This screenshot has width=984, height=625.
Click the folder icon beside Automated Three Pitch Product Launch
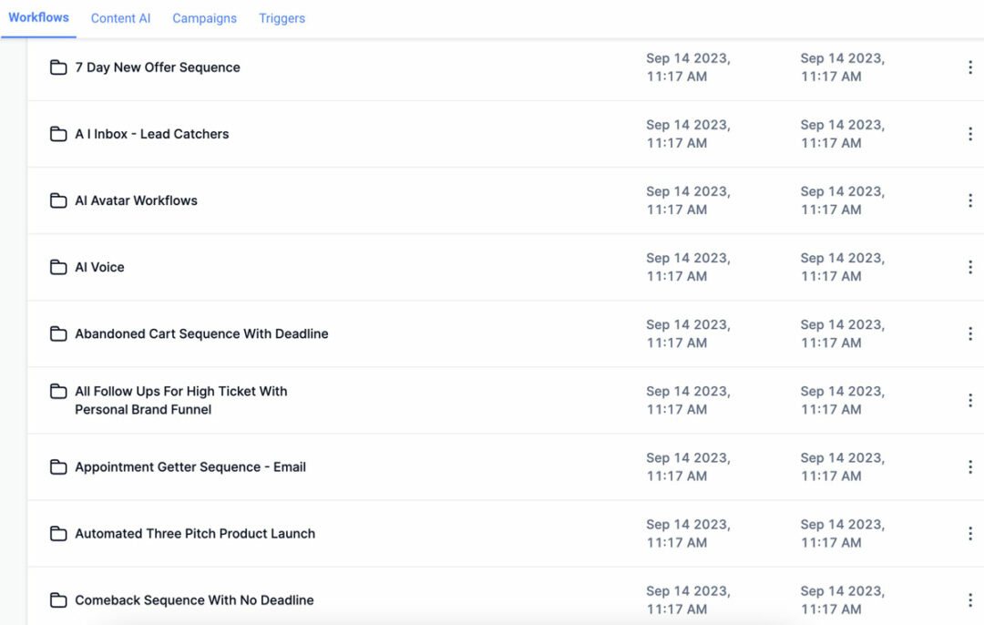(57, 533)
